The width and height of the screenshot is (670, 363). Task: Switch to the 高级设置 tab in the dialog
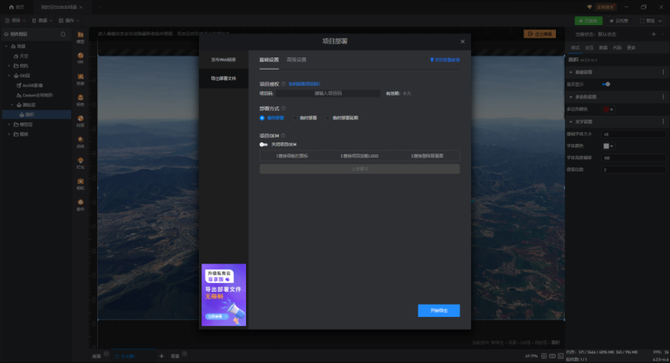[x=296, y=60]
